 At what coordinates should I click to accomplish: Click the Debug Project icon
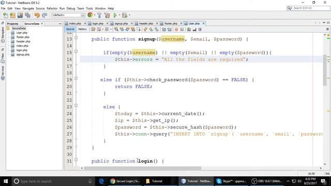[125, 15]
